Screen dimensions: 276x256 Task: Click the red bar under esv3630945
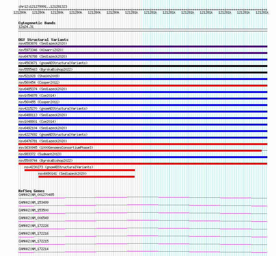click(140, 151)
